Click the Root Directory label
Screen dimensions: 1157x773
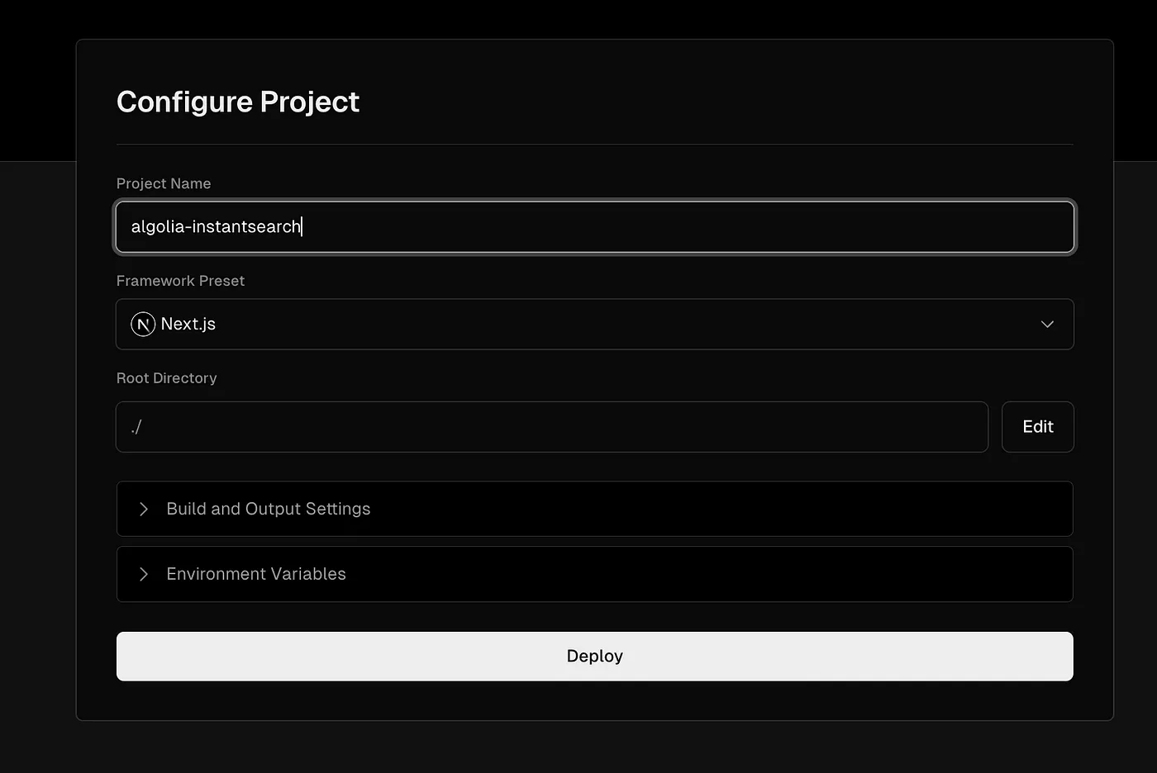pyautogui.click(x=166, y=378)
